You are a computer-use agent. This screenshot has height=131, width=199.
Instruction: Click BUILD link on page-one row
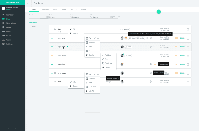(x=183, y=38)
